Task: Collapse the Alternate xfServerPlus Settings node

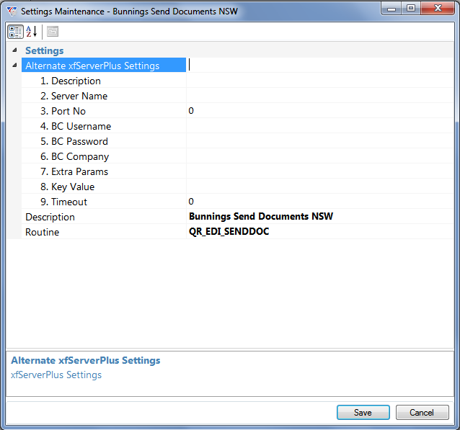Action: coord(14,66)
